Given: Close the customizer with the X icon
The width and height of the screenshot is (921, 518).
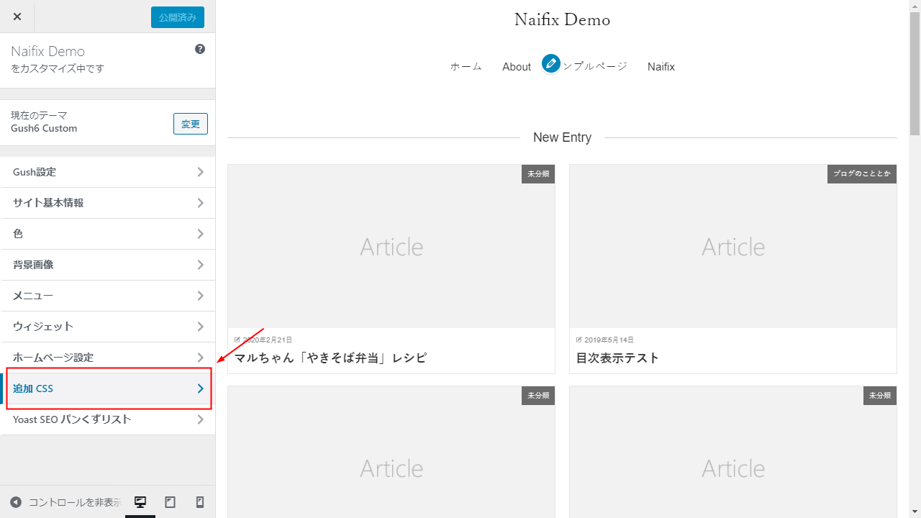Looking at the screenshot, I should [17, 17].
